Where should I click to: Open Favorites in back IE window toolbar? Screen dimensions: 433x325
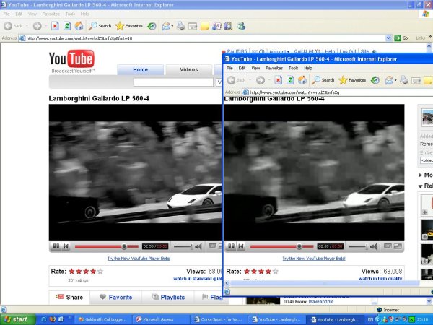[129, 26]
